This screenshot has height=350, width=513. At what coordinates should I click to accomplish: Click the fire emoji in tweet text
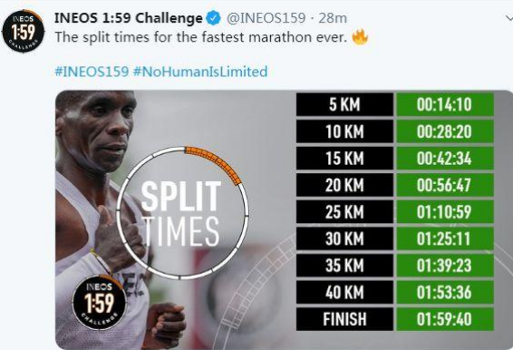click(360, 37)
